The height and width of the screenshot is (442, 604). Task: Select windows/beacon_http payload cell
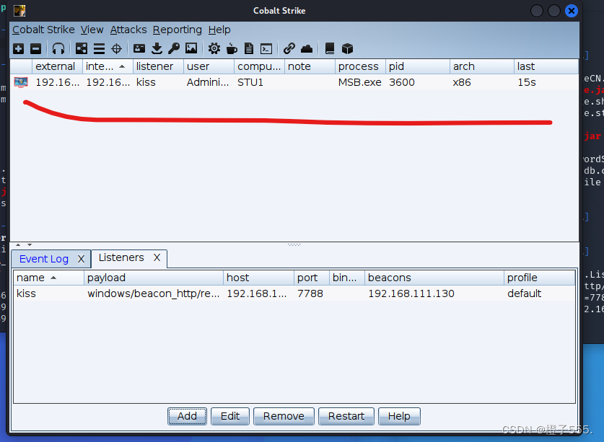coord(154,293)
